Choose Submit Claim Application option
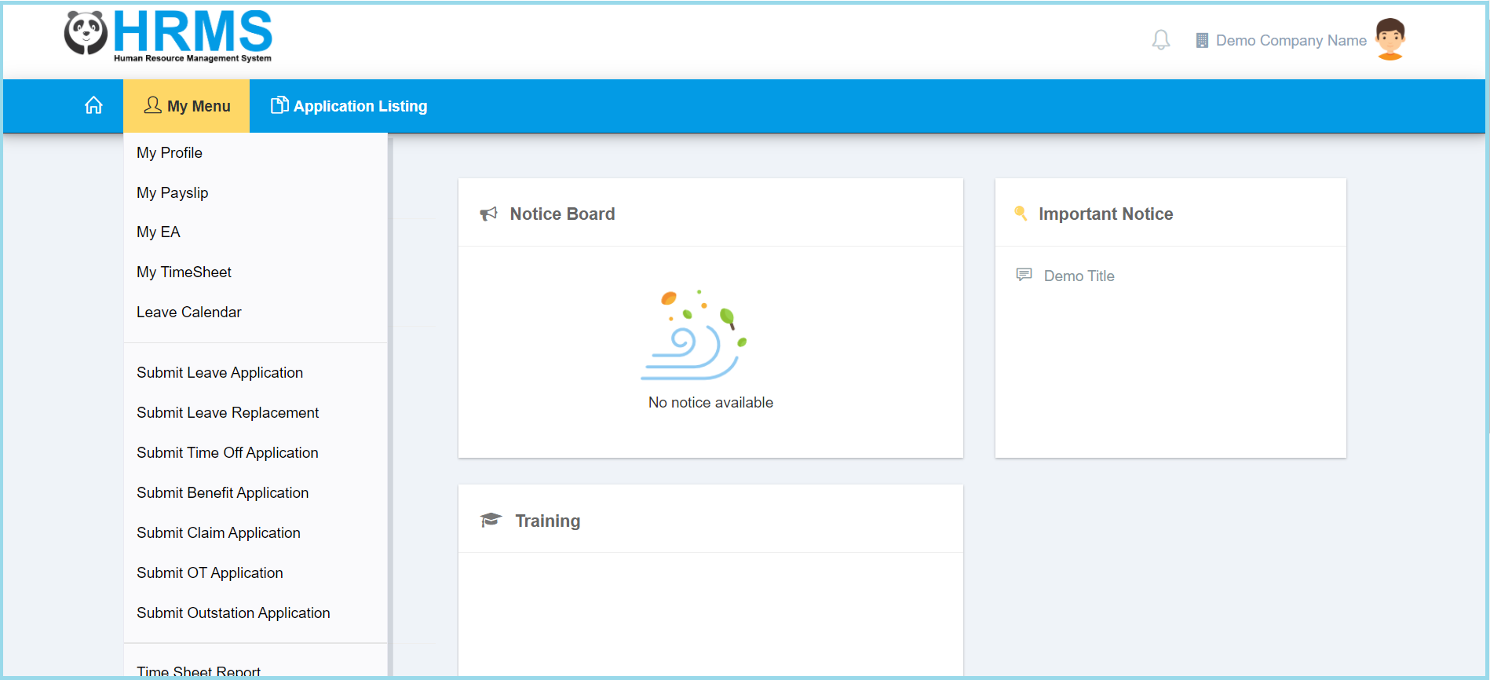The image size is (1490, 680). 218,533
